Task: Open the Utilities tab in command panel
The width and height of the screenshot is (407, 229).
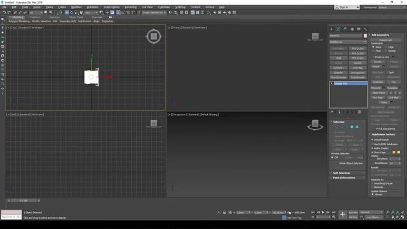Action: (366, 29)
